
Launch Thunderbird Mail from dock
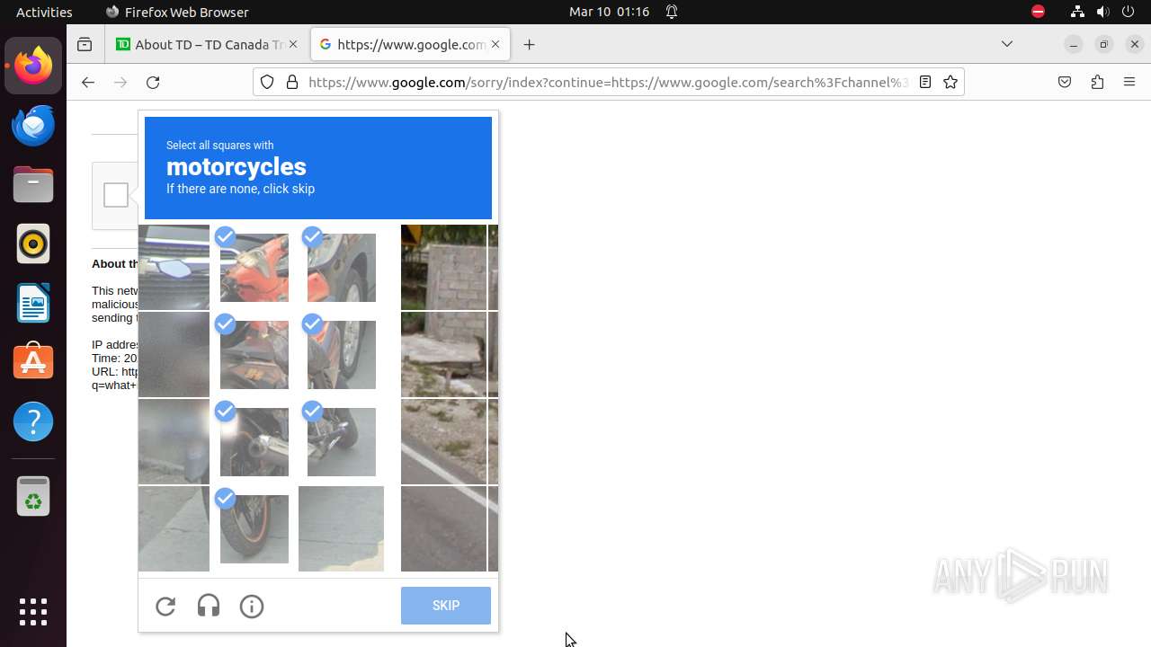33,125
